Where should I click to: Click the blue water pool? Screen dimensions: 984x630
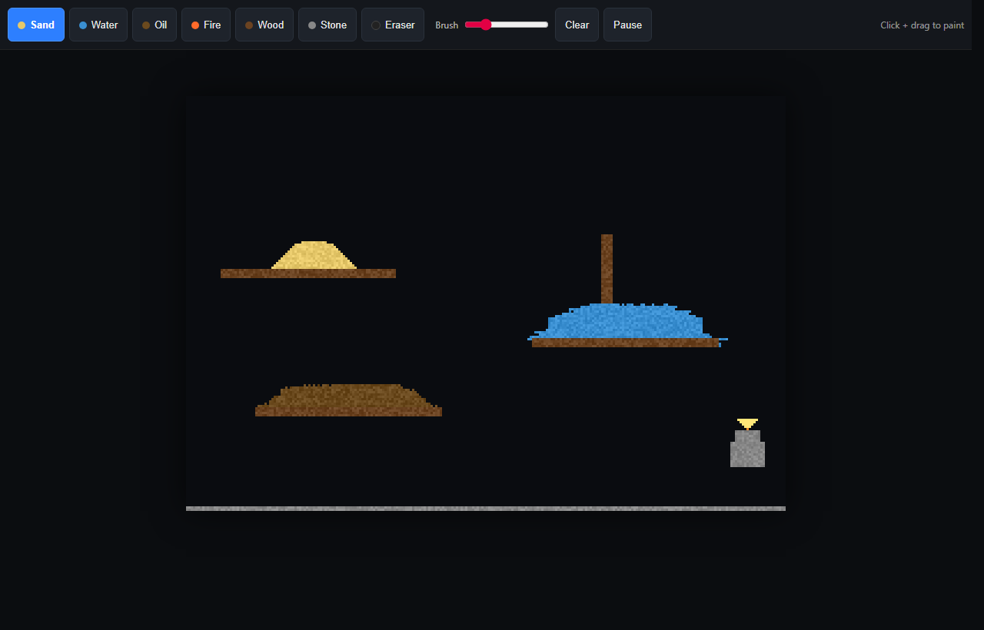[x=626, y=323]
